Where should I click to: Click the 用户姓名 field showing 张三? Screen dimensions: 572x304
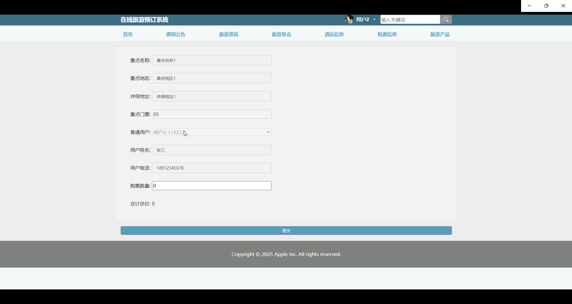pyautogui.click(x=212, y=150)
